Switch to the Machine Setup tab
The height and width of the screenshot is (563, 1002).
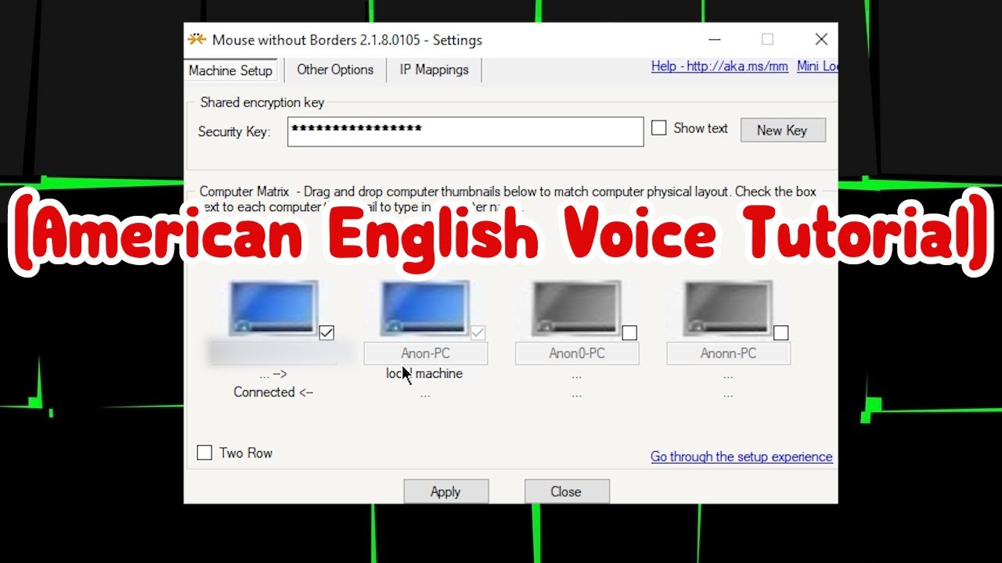230,70
